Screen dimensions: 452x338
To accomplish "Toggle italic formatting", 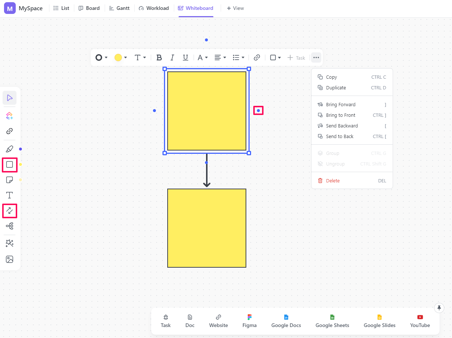I will [x=172, y=57].
